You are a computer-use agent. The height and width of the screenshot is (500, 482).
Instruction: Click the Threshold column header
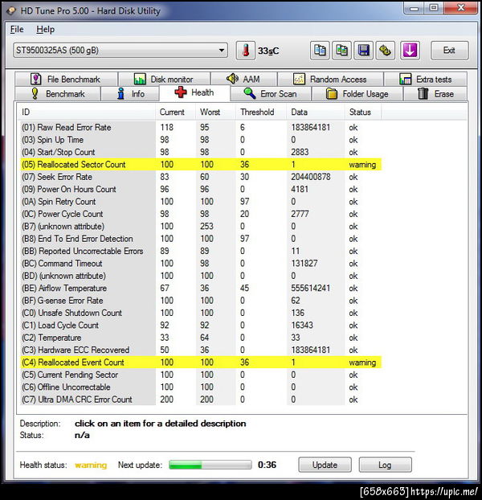tap(261, 113)
